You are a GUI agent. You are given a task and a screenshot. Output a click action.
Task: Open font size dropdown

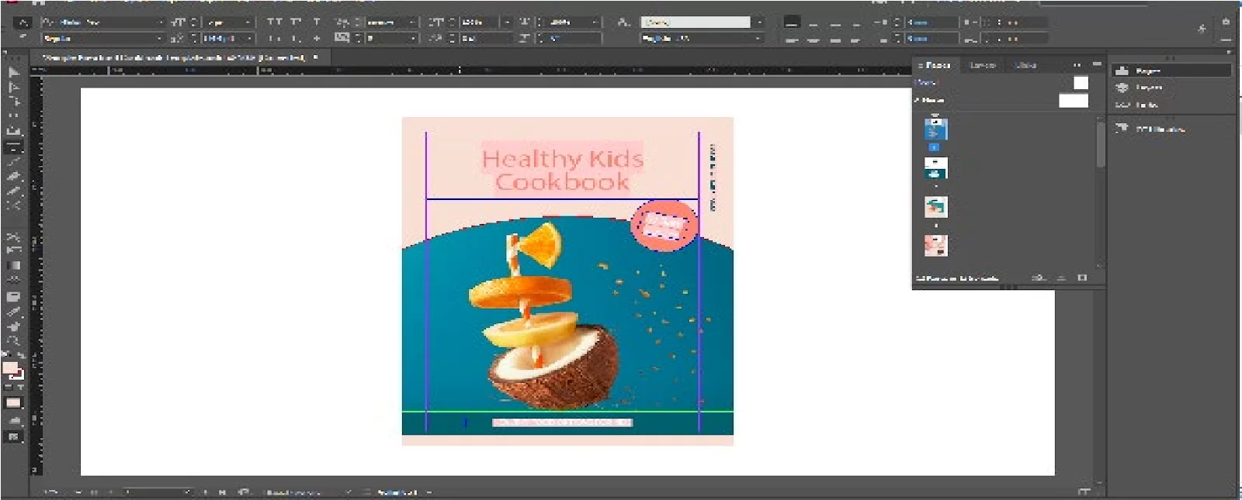[x=248, y=22]
